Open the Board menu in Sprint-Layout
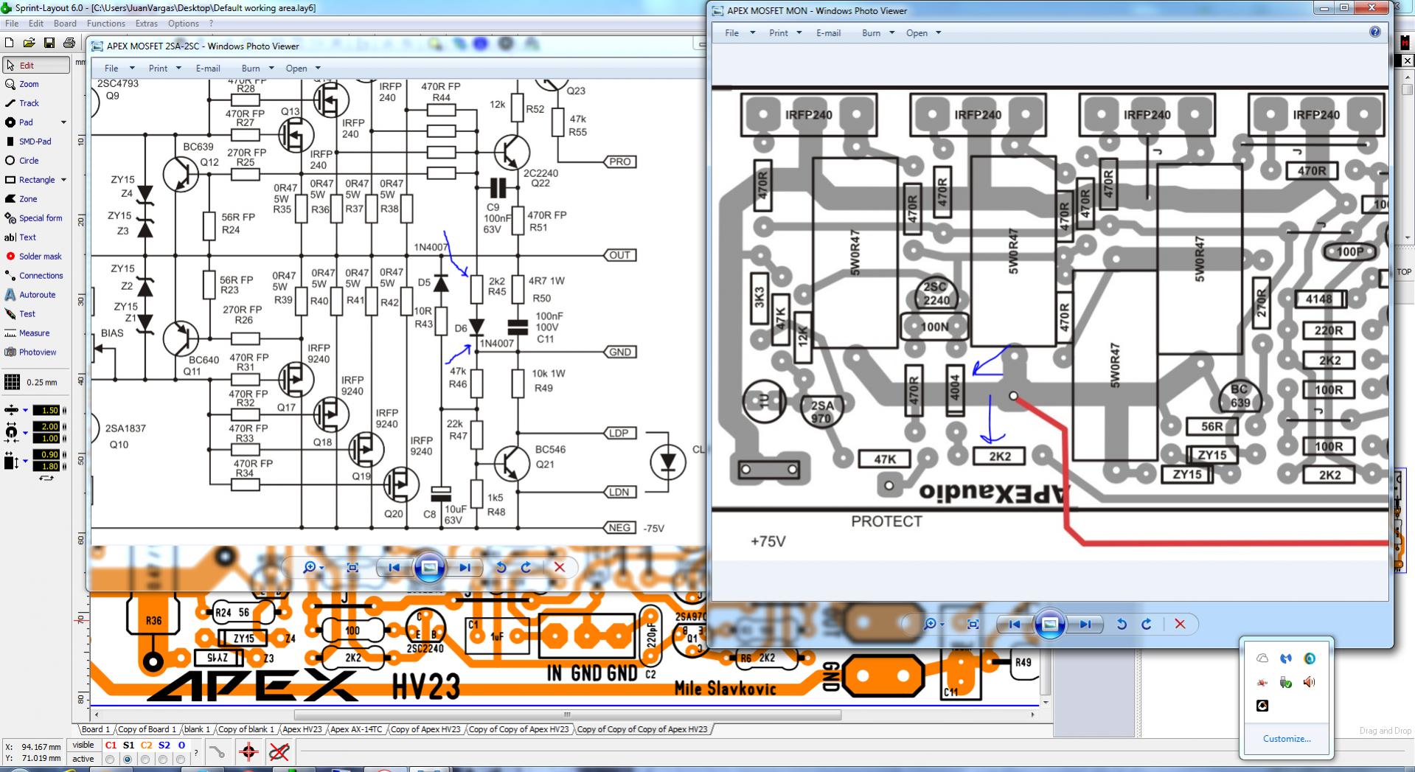This screenshot has width=1415, height=772. [x=65, y=24]
